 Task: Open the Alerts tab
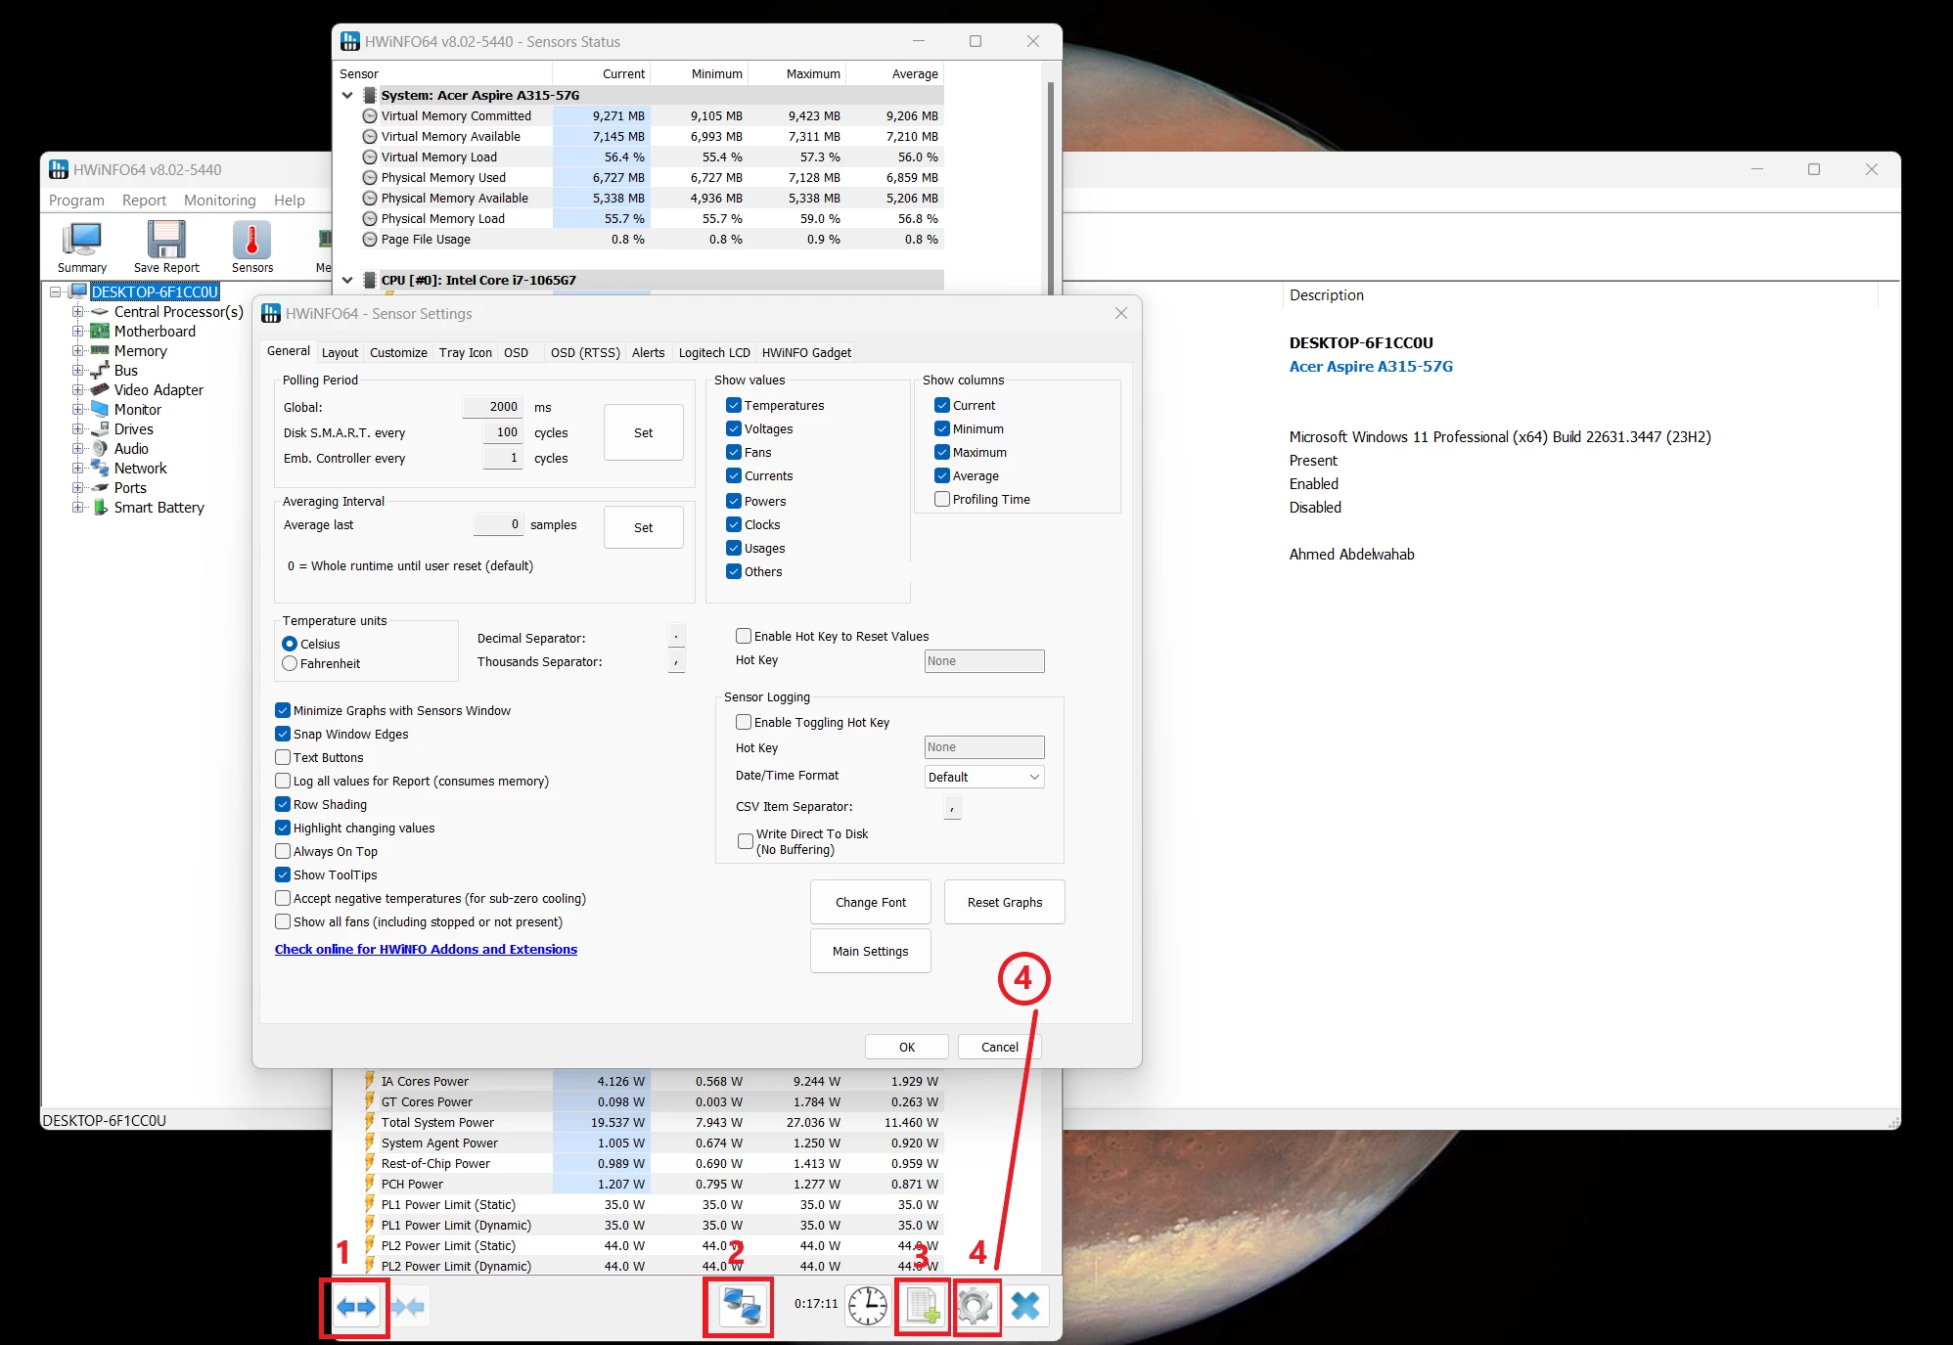648,352
